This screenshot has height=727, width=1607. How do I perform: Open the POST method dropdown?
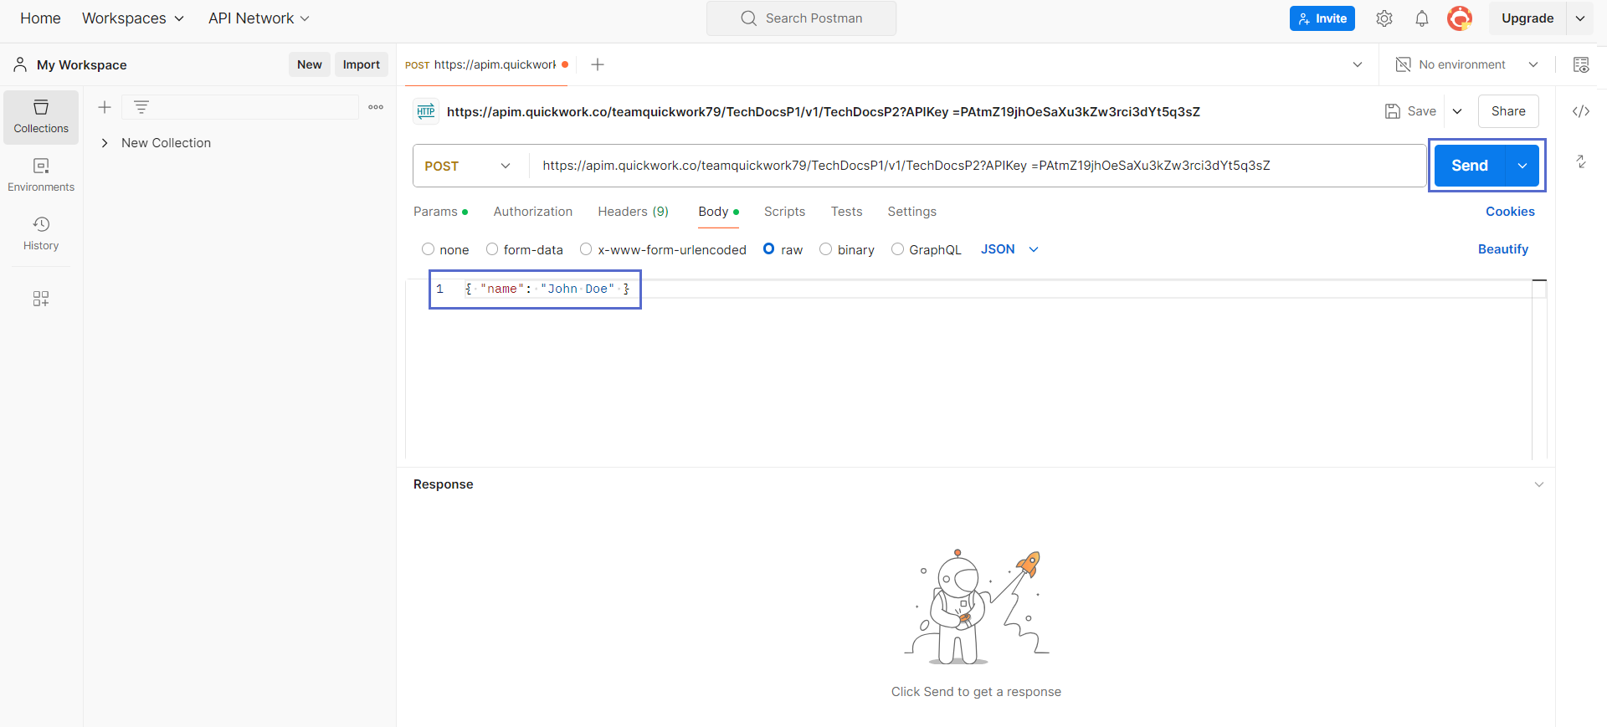(469, 166)
